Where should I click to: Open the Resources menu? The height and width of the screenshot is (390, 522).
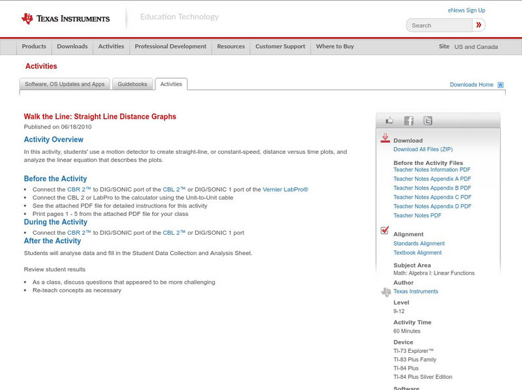click(x=231, y=46)
